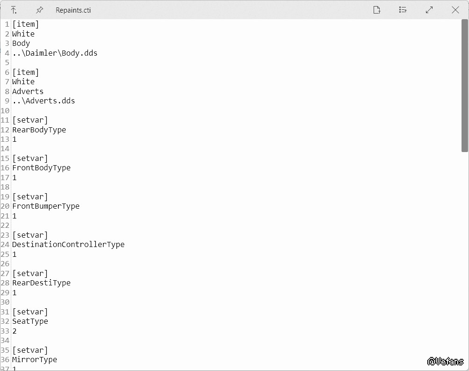Click the open file page icon

[x=377, y=10]
